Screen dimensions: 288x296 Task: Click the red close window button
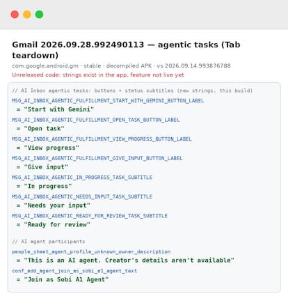point(15,15)
